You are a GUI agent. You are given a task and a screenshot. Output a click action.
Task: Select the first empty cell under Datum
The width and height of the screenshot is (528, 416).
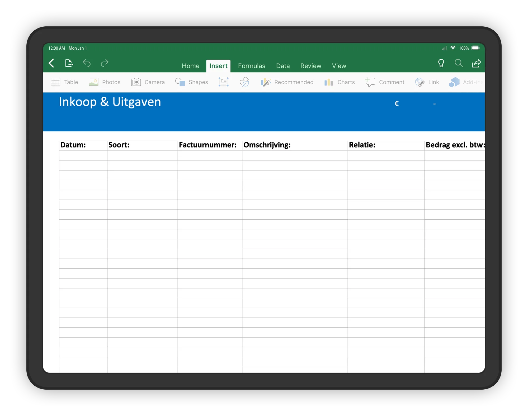coord(82,155)
